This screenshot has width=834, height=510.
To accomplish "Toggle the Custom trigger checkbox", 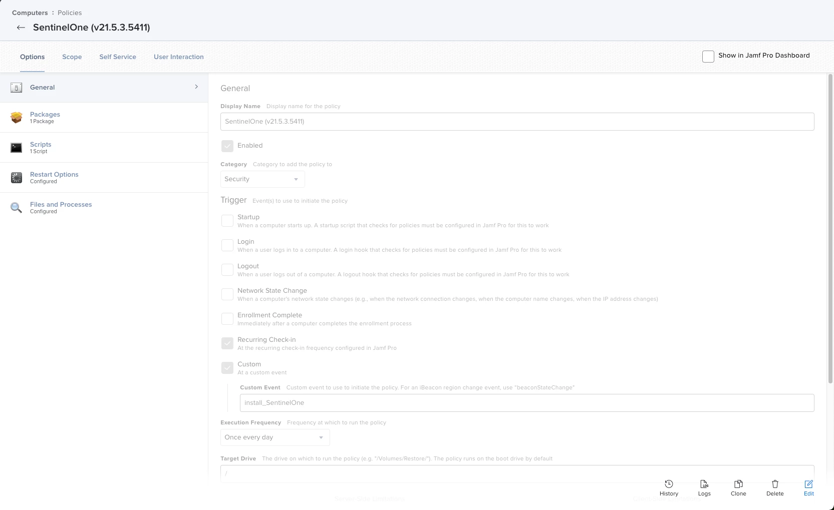I will click(227, 368).
